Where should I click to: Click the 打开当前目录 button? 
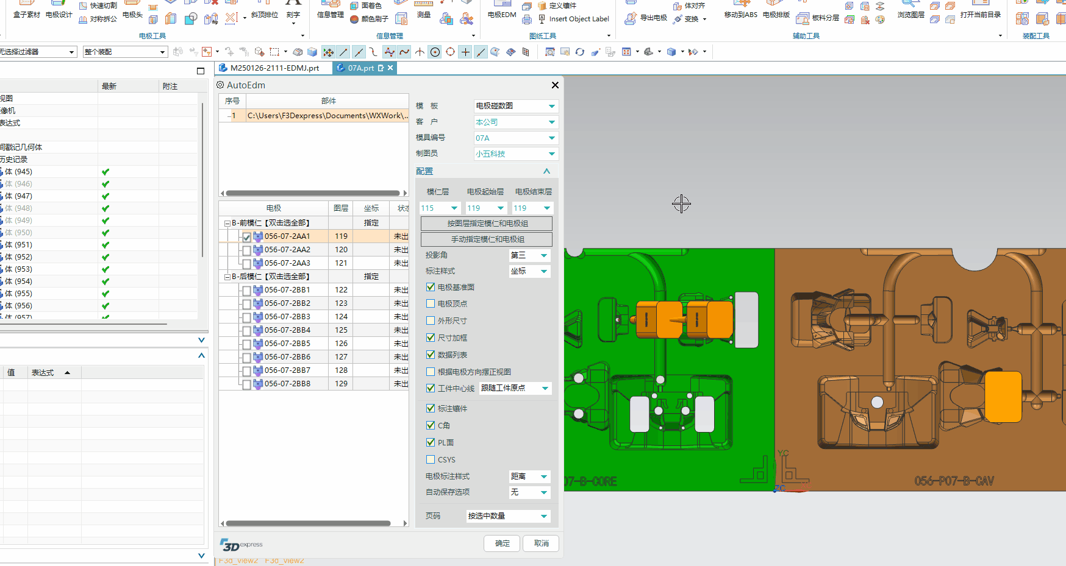980,10
